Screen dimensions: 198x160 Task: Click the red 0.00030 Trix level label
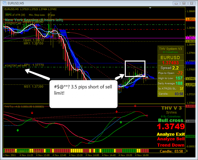190,106
